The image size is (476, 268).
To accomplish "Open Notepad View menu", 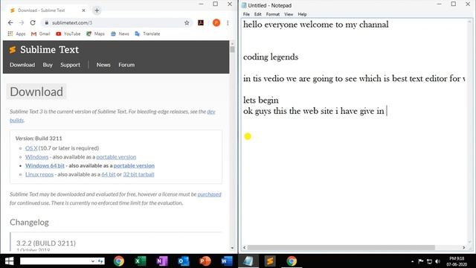I will coord(289,14).
